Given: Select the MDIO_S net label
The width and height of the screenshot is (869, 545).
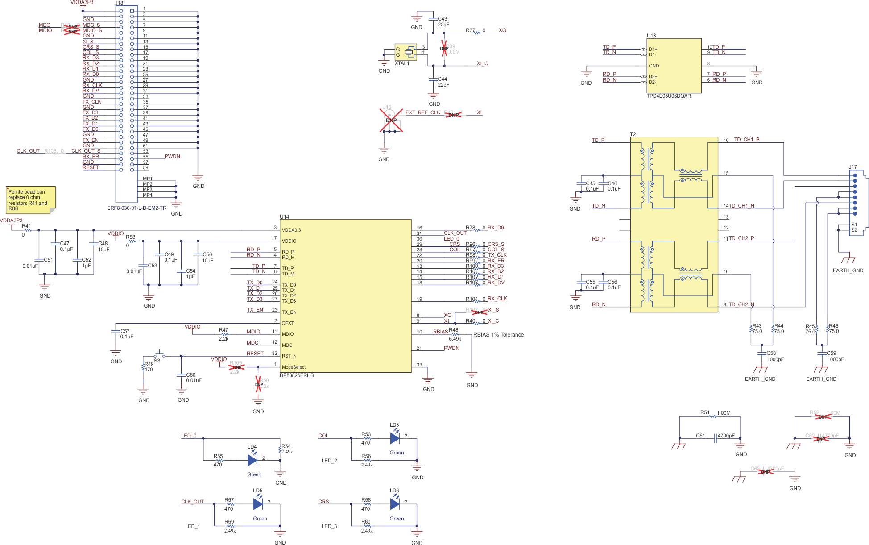Looking at the screenshot, I should pyautogui.click(x=92, y=30).
